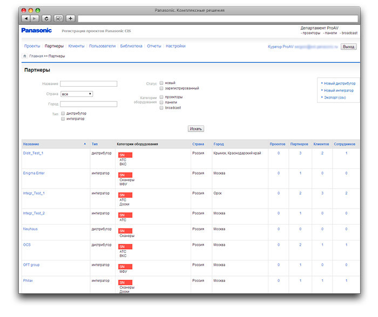Image resolution: width=378 pixels, height=317 pixels.
Task: Sort table by Тип column header
Action: coord(94,144)
